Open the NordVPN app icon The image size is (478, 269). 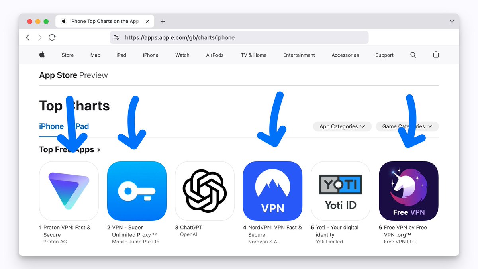pos(272,191)
